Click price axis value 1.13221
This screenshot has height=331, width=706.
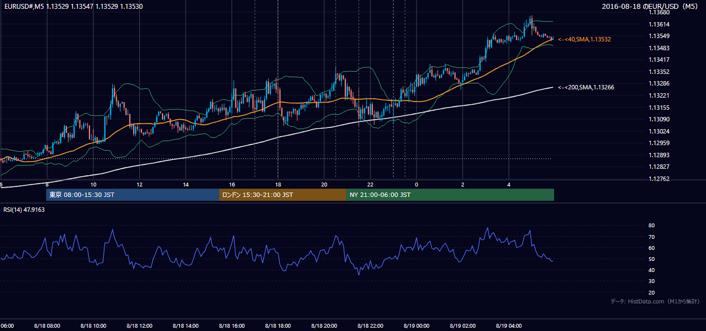click(659, 95)
